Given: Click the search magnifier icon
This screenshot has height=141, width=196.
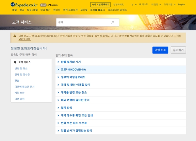Looking at the screenshot, I should click(113, 22).
